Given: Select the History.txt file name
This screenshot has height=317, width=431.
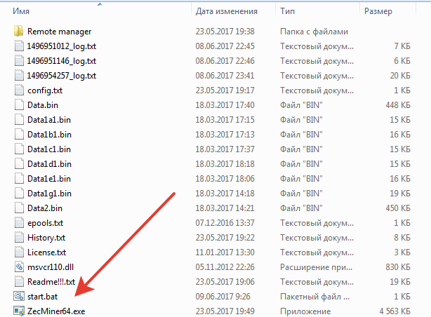Looking at the screenshot, I should (46, 238).
